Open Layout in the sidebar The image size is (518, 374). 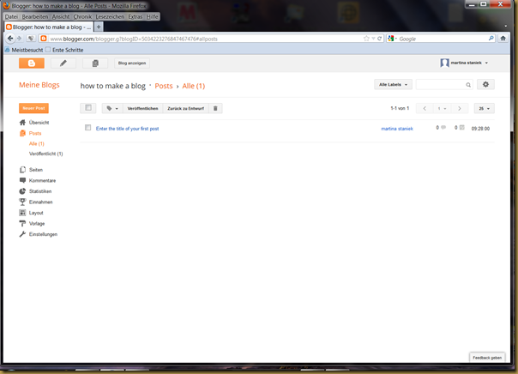(x=36, y=213)
